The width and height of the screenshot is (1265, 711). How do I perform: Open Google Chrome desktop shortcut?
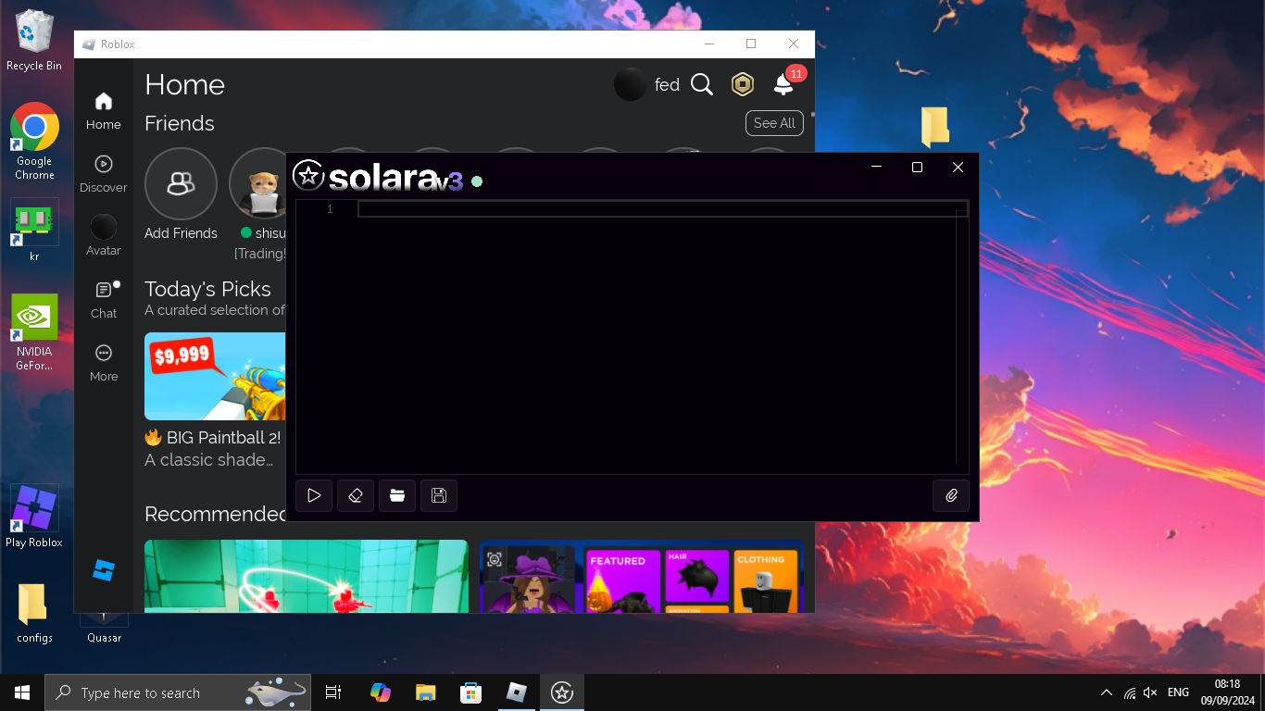click(34, 141)
